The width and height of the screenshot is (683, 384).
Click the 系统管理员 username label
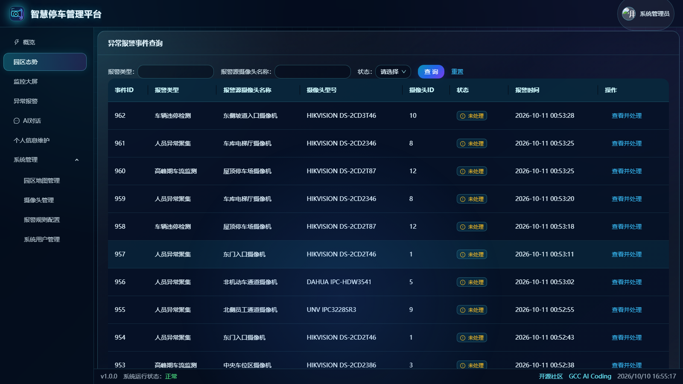(x=654, y=14)
